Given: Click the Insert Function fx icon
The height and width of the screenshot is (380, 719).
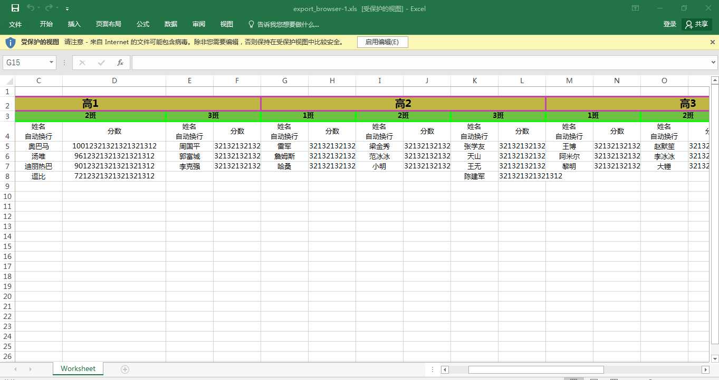Looking at the screenshot, I should point(120,63).
